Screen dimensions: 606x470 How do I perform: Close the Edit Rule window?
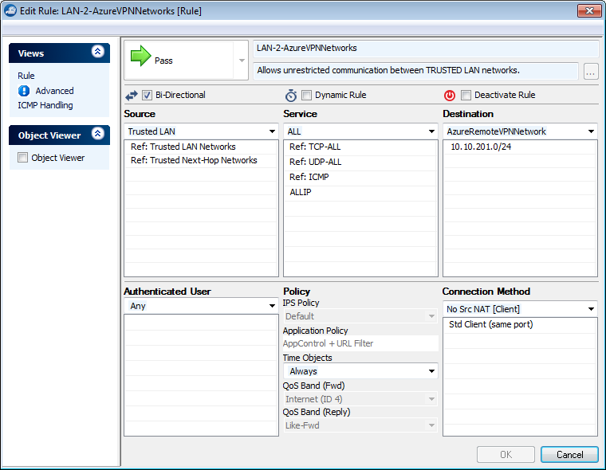coord(589,11)
